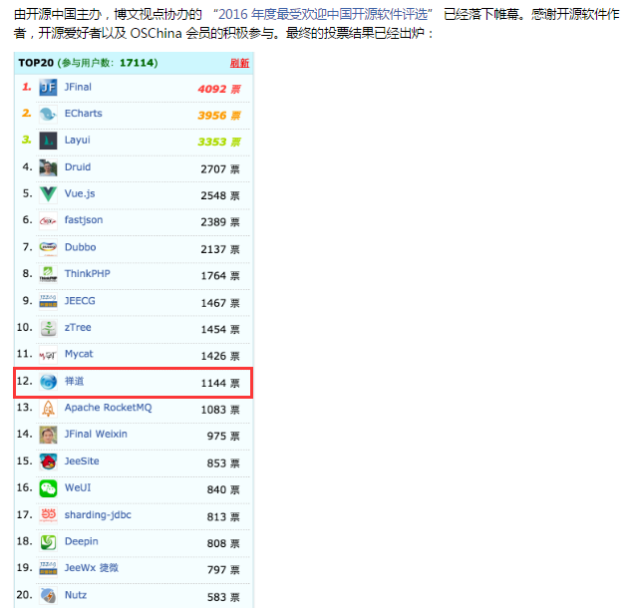Open the 禅道 project link
The width and height of the screenshot is (634, 609).
tap(75, 381)
